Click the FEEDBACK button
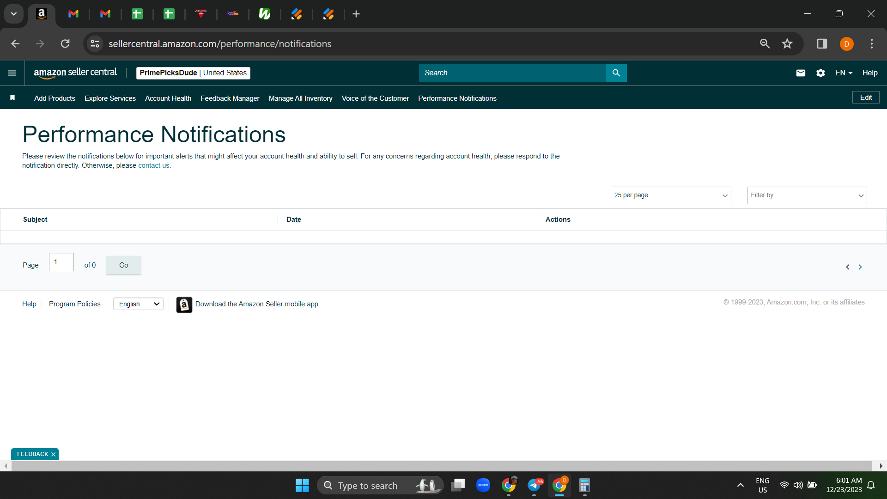 [32, 454]
